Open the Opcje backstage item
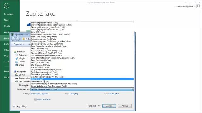The width and height of the screenshot is (202, 113). click(7, 77)
